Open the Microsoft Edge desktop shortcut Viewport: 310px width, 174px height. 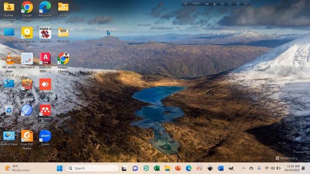coord(45,11)
